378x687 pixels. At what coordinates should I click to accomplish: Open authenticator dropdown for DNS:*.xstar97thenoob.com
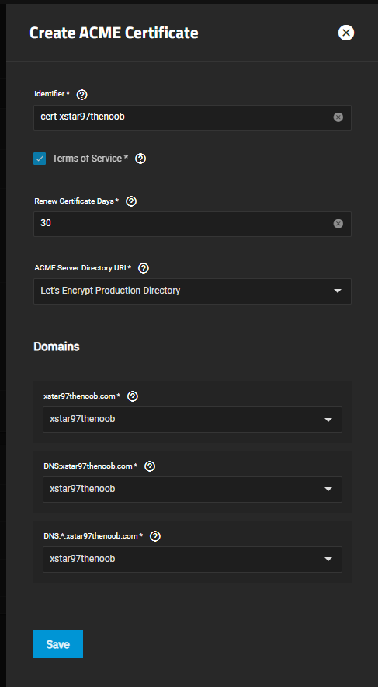pos(192,559)
